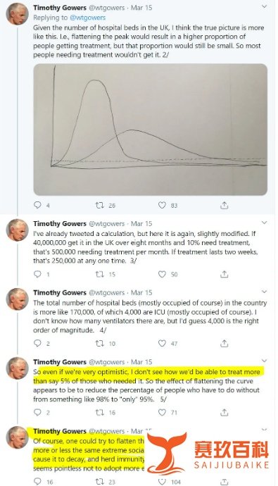The height and width of the screenshot is (486, 278).
Task: Open the chevron menu on the 4/ tweet
Action: 264,292
